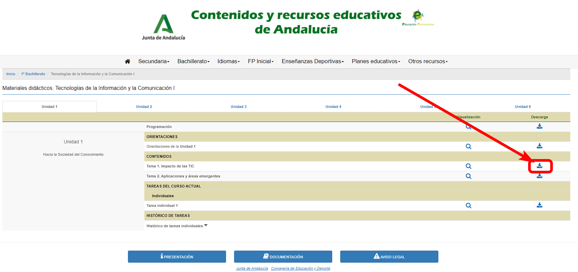The image size is (578, 272).
Task: View Tema 1 Impacto de las TIC
Action: pyautogui.click(x=468, y=166)
